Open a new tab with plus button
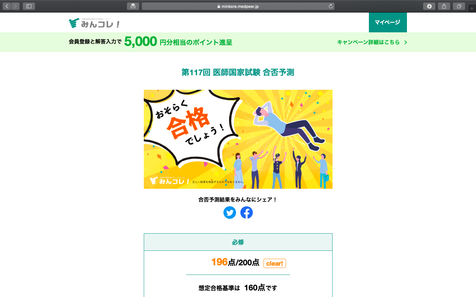The width and height of the screenshot is (476, 297). pyautogui.click(x=472, y=8)
